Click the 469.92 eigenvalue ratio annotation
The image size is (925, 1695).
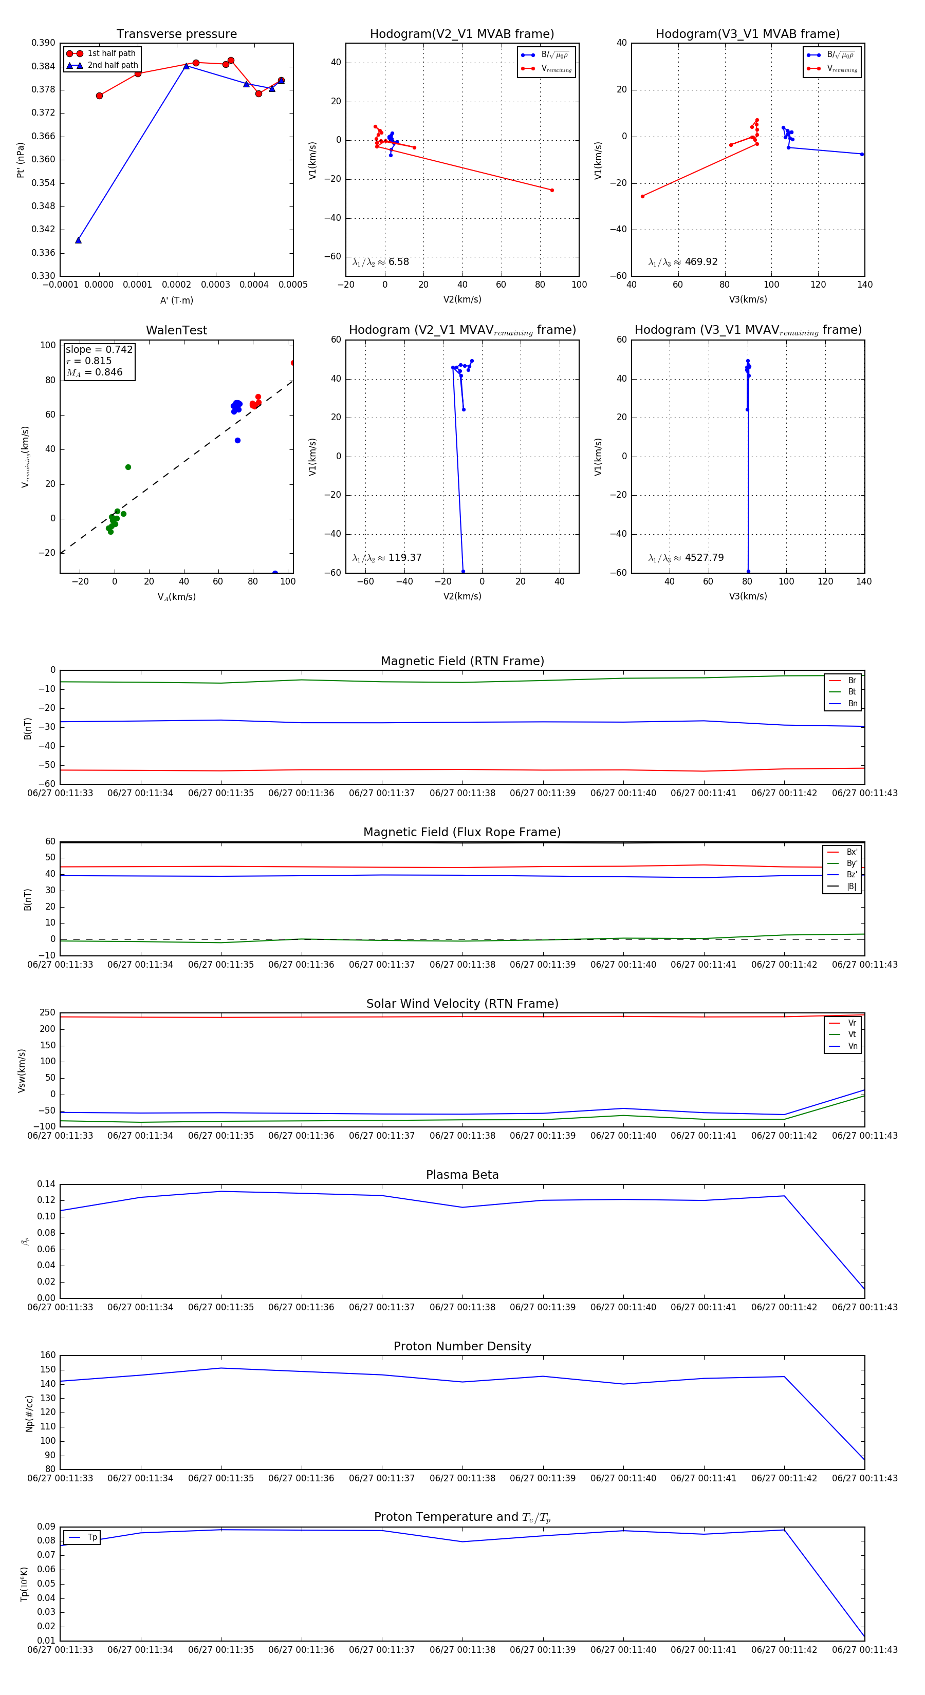point(683,262)
